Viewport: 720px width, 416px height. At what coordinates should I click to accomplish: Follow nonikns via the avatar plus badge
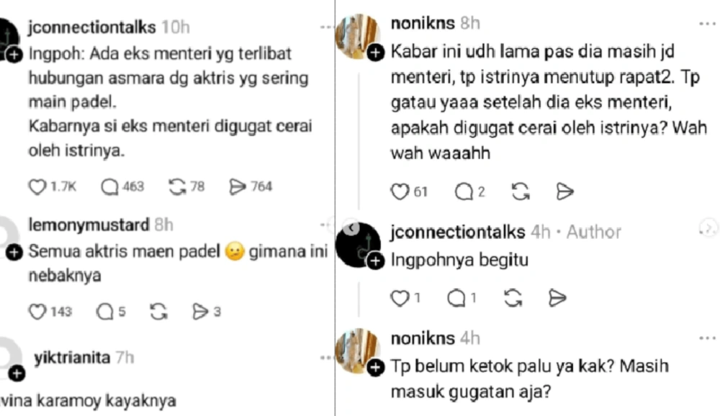click(x=374, y=52)
